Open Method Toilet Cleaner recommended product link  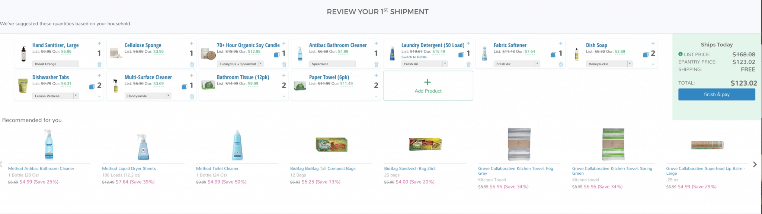217,168
